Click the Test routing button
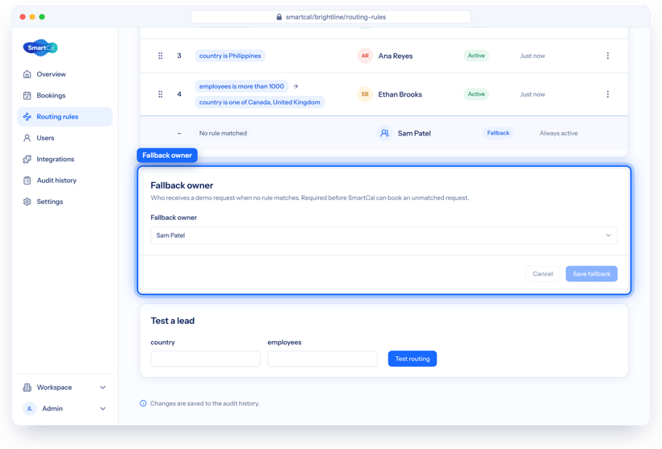This screenshot has width=662, height=449. (x=413, y=359)
